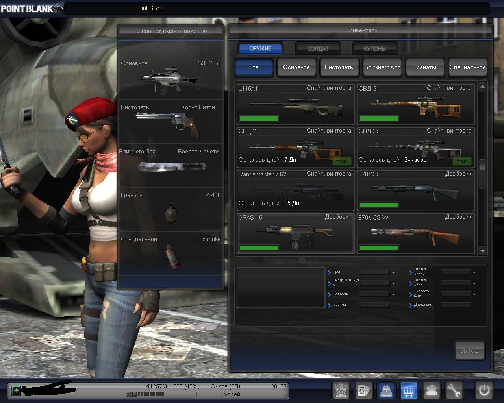
Task: Click the weapon list scrollbar thumb
Action: (483, 174)
